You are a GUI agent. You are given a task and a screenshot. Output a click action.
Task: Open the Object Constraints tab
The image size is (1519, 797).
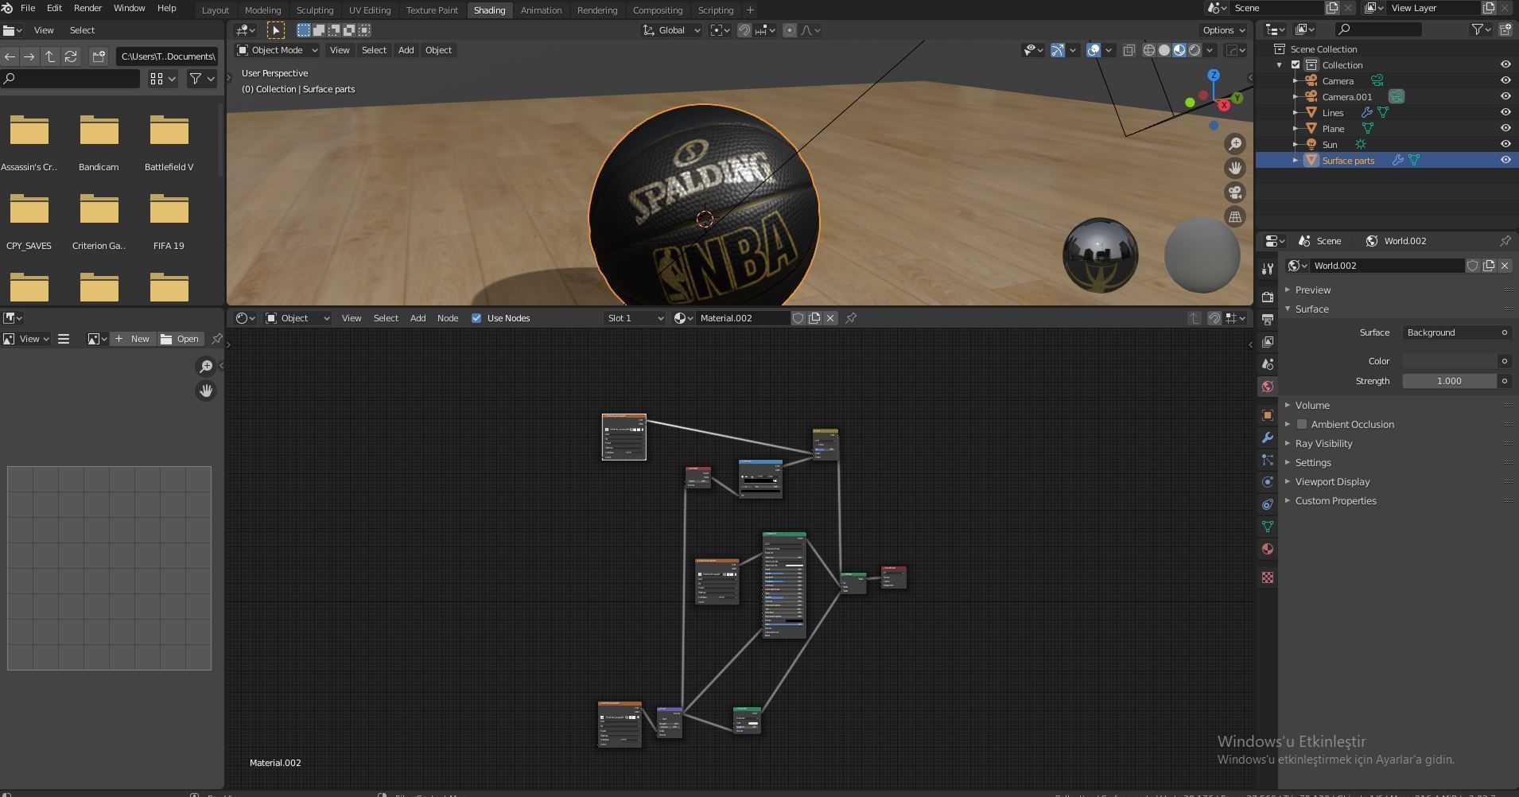[x=1267, y=504]
